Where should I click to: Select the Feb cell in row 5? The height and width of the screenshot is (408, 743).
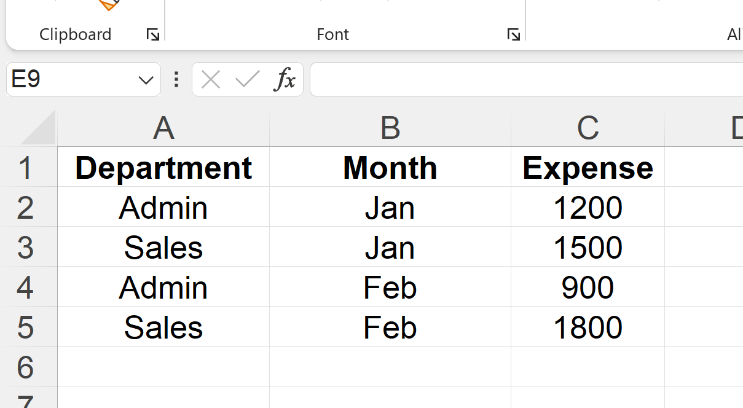[x=390, y=327]
